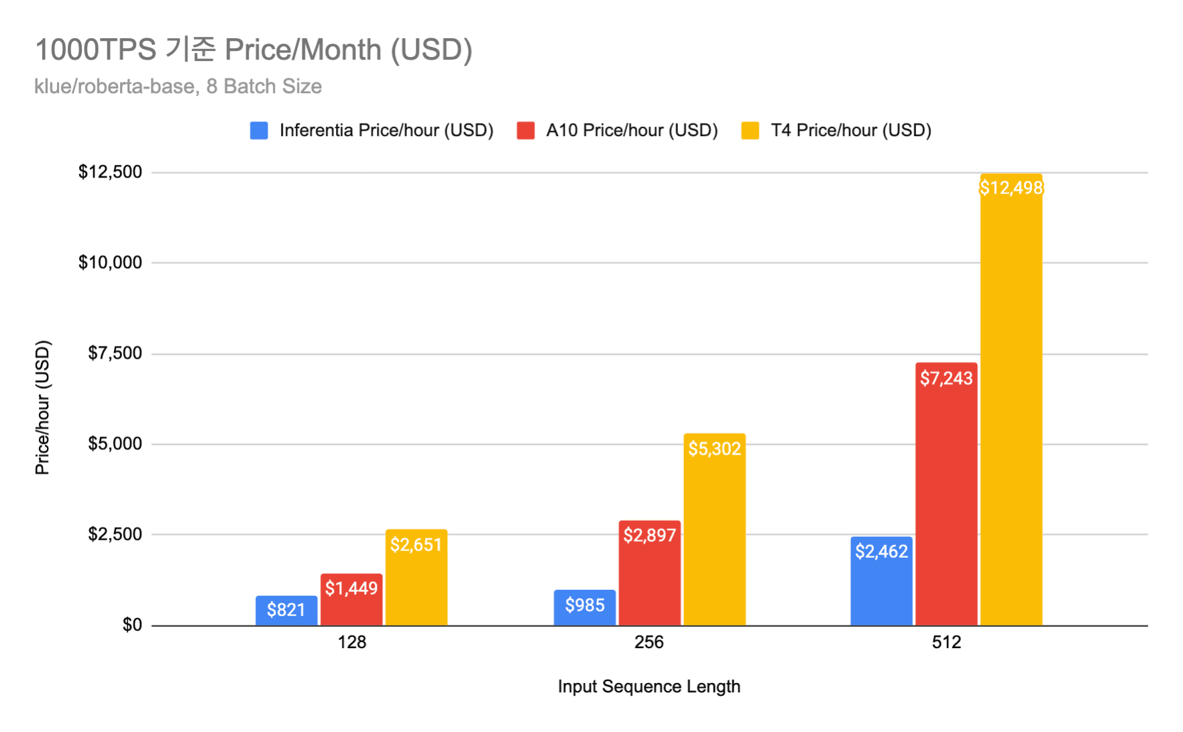Click the blue Inferentia legend swatch
The height and width of the screenshot is (732, 1183).
coord(259,131)
